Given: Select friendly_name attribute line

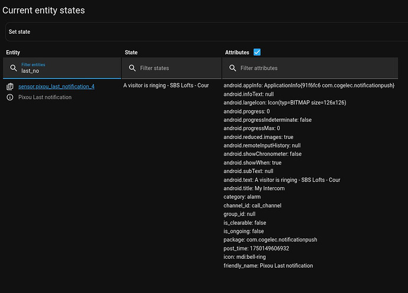Looking at the screenshot, I should (x=268, y=266).
